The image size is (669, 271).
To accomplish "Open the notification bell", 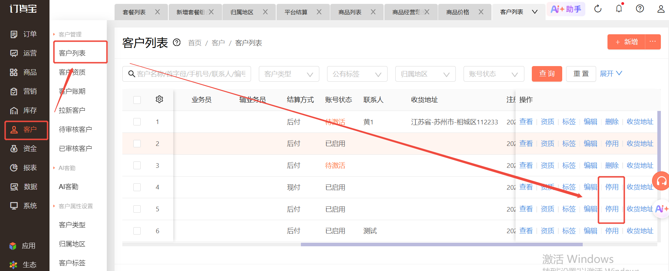I will (619, 8).
